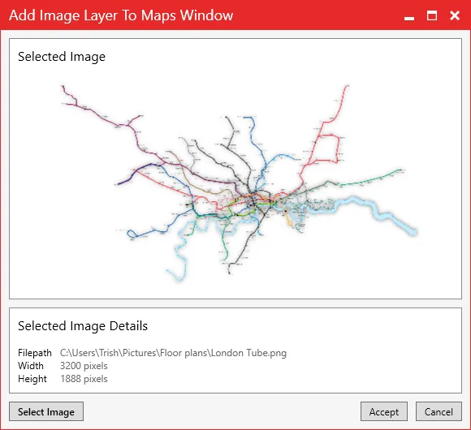Dismiss dialog with the Cancel button
This screenshot has width=471, height=430.
439,411
